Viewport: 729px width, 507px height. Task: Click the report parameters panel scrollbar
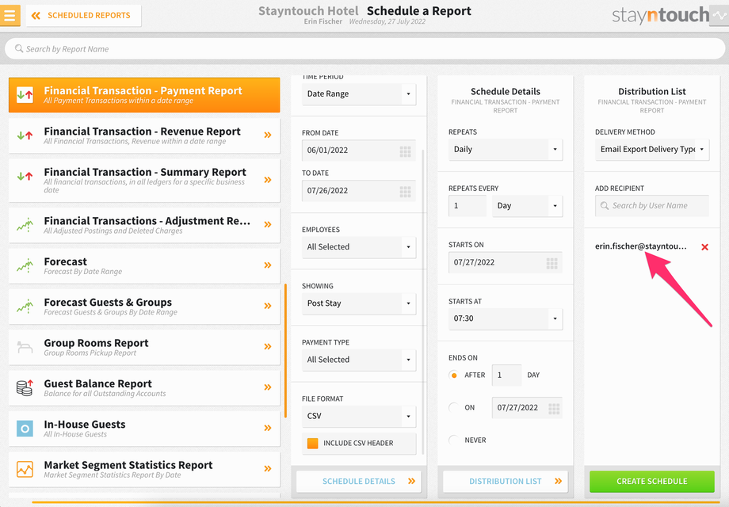click(x=423, y=302)
